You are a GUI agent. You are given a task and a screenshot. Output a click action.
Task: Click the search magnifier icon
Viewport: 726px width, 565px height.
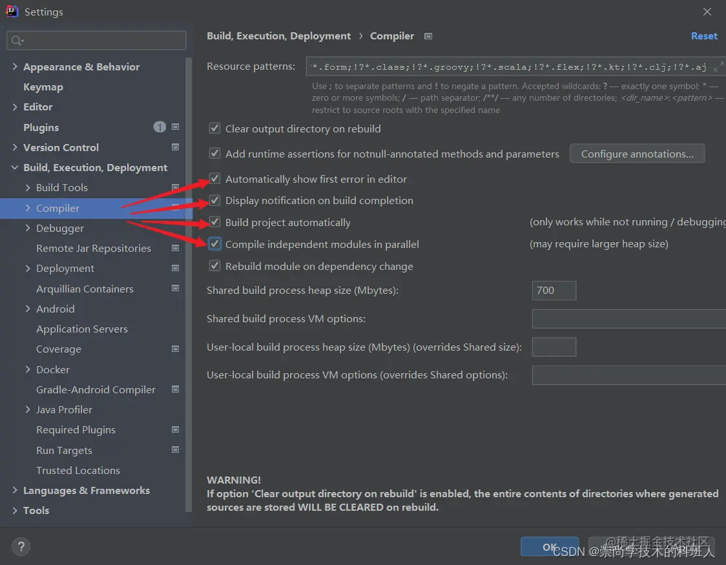point(17,41)
